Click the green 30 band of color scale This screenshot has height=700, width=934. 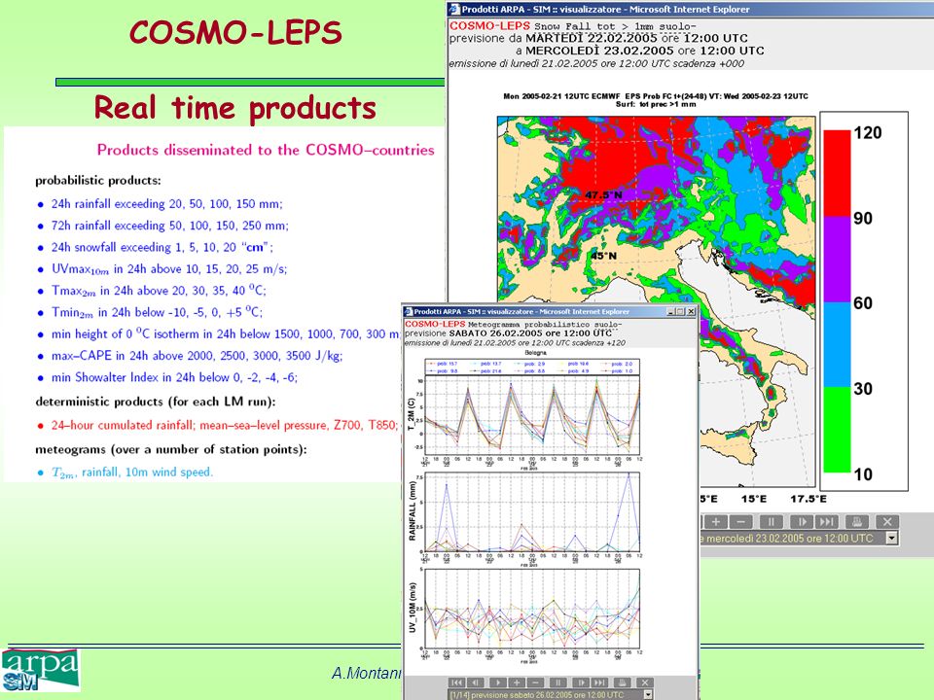click(837, 430)
